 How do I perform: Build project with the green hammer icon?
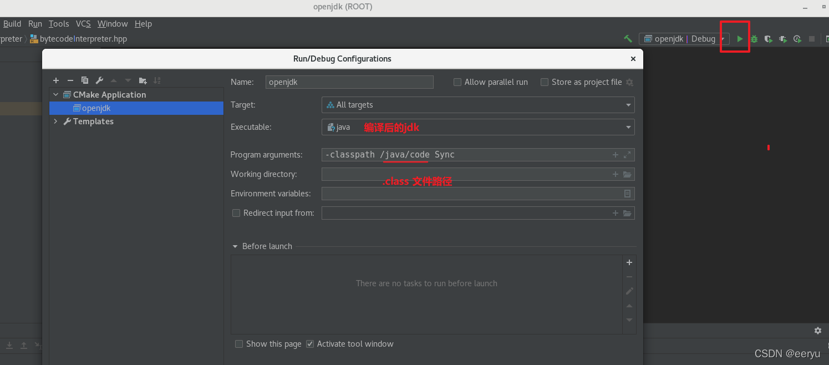628,39
